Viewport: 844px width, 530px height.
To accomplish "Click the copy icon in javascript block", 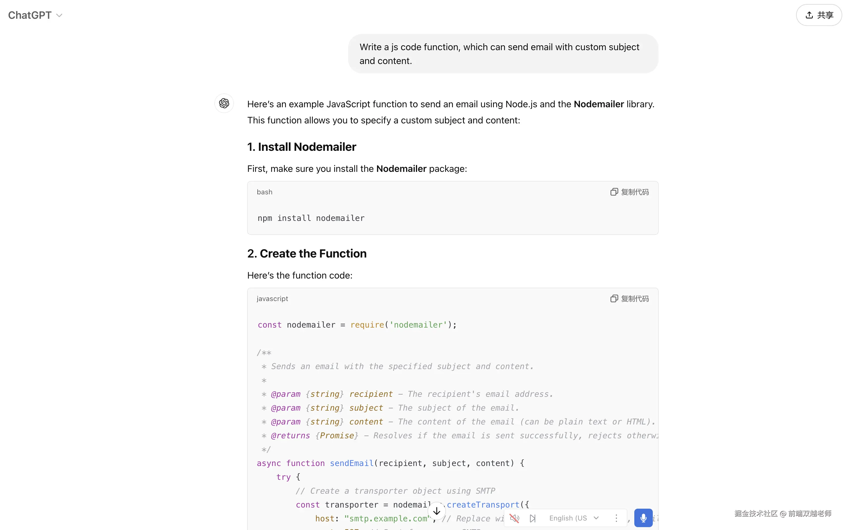I will point(614,298).
